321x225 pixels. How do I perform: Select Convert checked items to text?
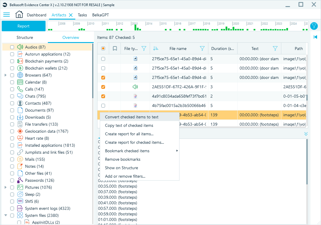132,117
